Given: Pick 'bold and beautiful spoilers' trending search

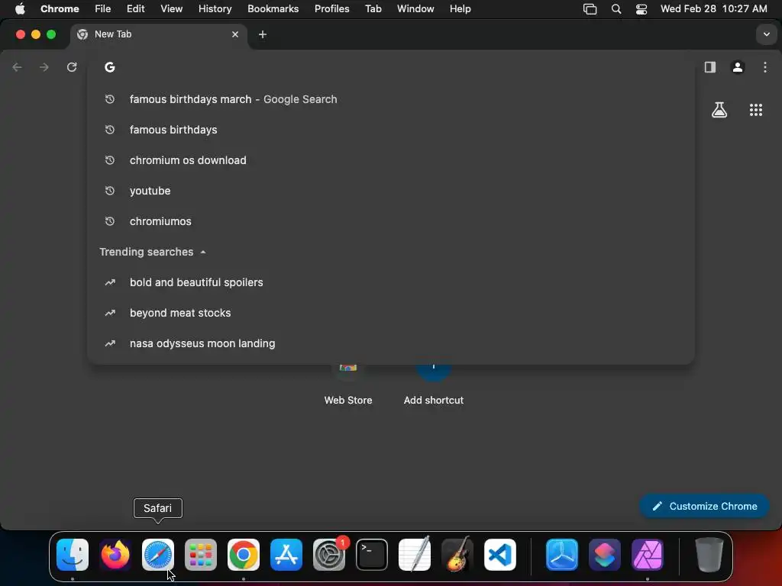Looking at the screenshot, I should [391, 282].
